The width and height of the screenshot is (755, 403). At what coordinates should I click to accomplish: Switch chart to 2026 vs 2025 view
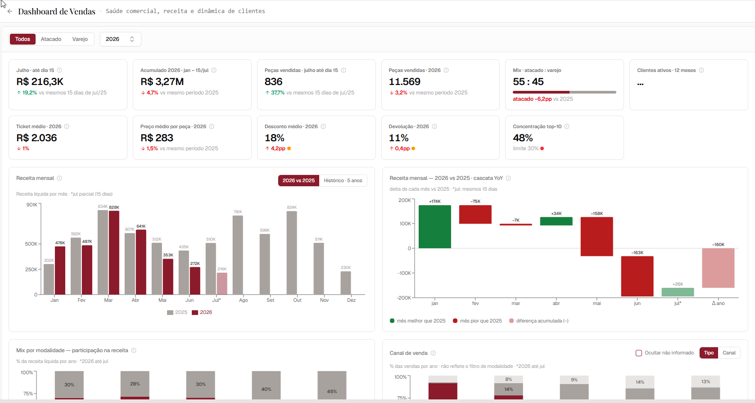[298, 180]
